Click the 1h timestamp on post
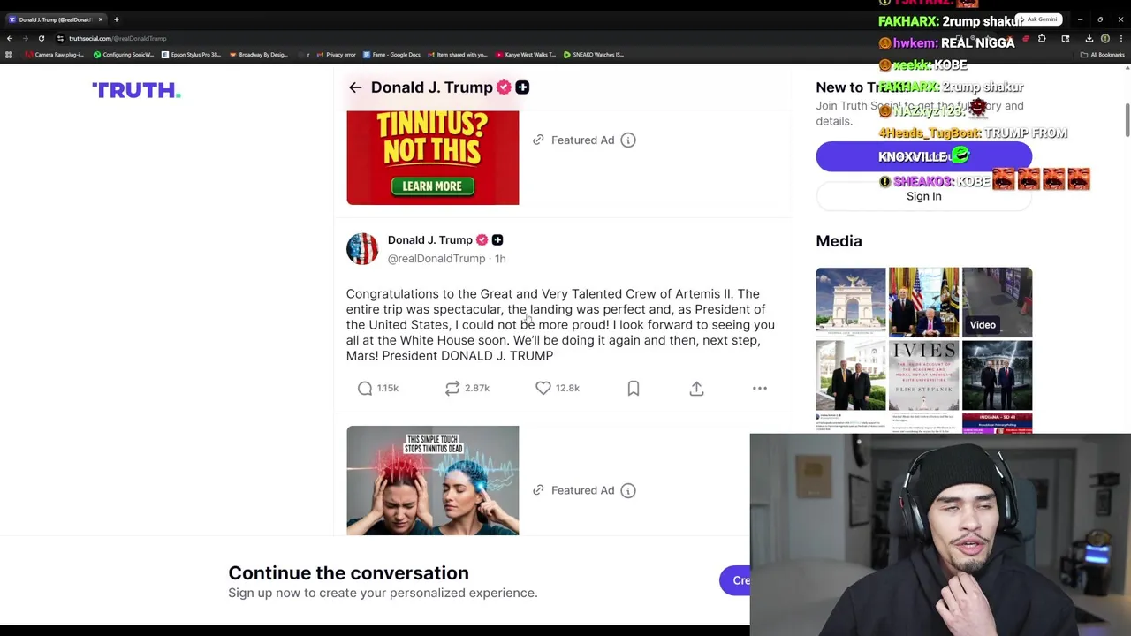This screenshot has width=1131, height=636. point(500,259)
